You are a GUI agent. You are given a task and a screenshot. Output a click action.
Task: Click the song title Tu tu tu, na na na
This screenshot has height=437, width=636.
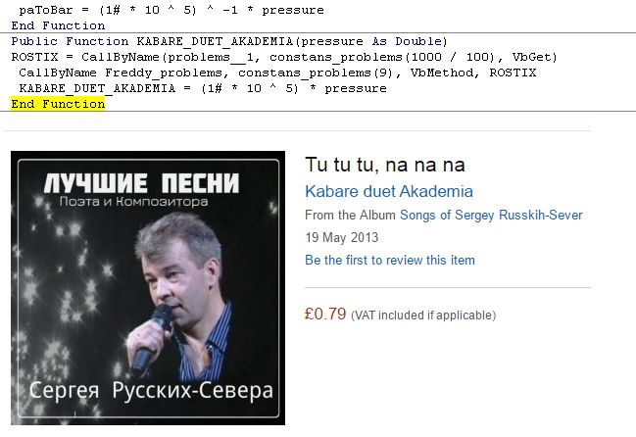point(385,165)
